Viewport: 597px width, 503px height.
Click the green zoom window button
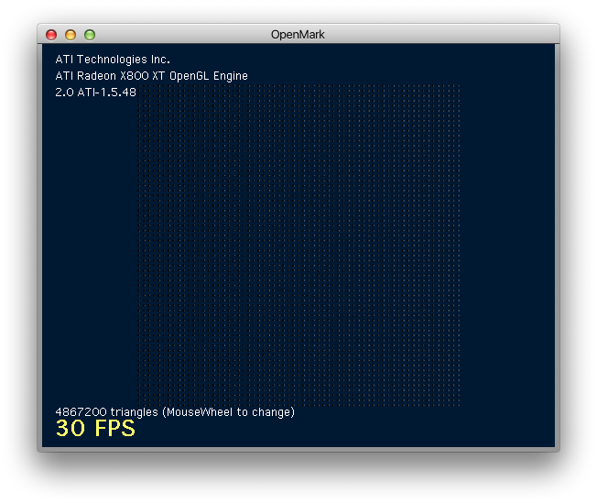coord(90,35)
